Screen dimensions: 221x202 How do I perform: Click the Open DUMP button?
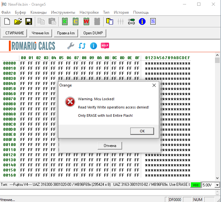[x=93, y=33]
